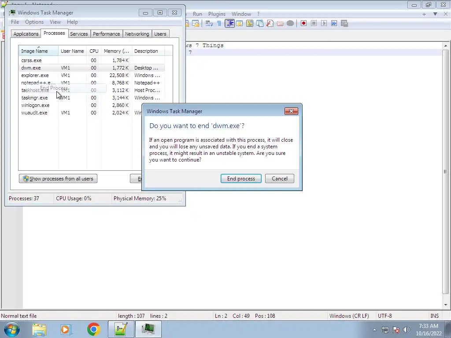Click Notepad++ scrollbar up arrow
Image resolution: width=451 pixels, height=338 pixels.
[446, 46]
